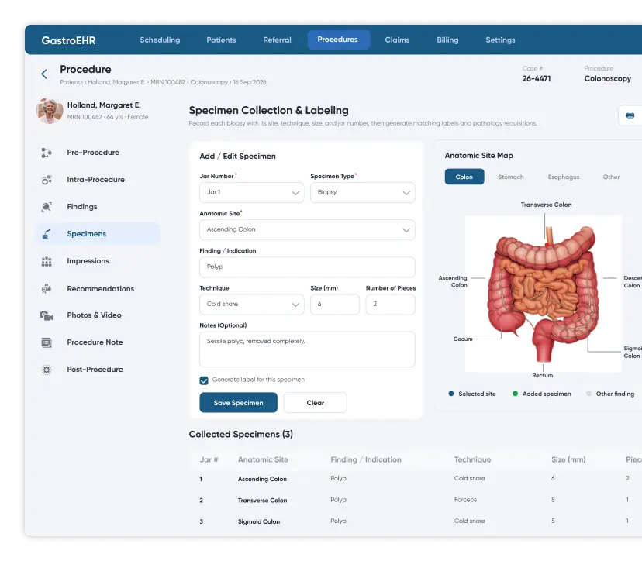This screenshot has height=561, width=642.
Task: Click the Clear button
Action: [316, 403]
